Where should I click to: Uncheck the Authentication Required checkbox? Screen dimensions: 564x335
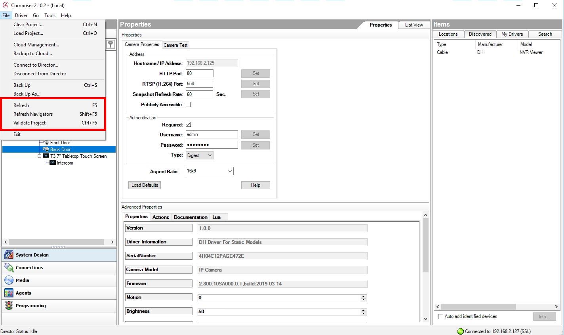189,124
